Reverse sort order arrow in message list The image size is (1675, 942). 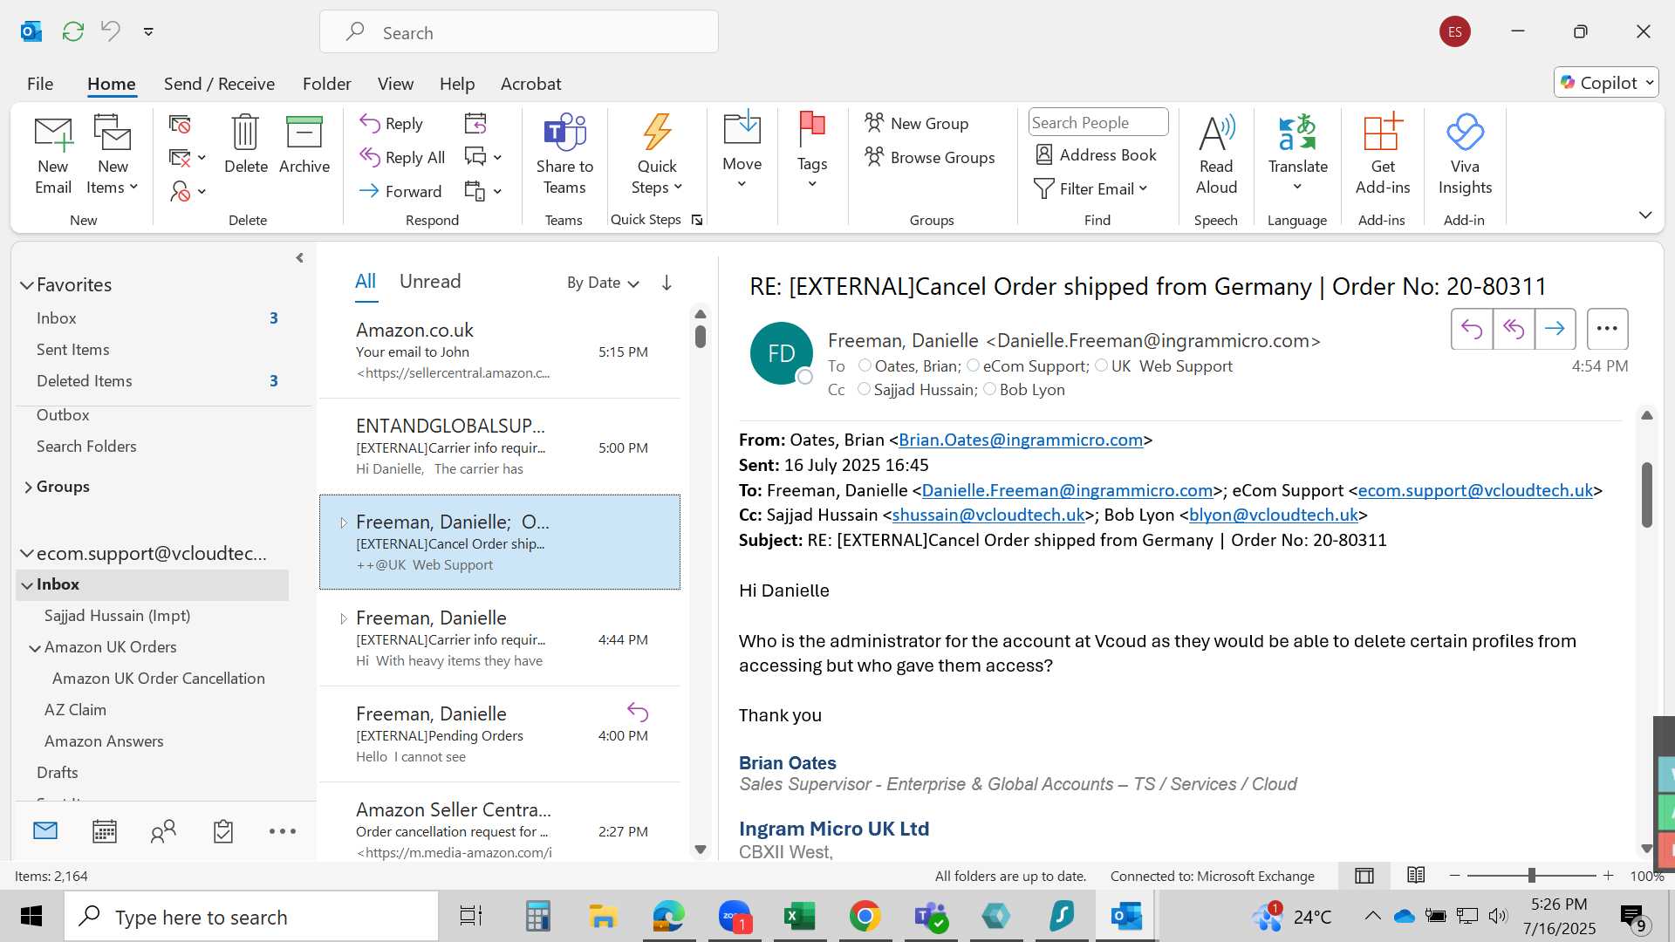pyautogui.click(x=667, y=283)
